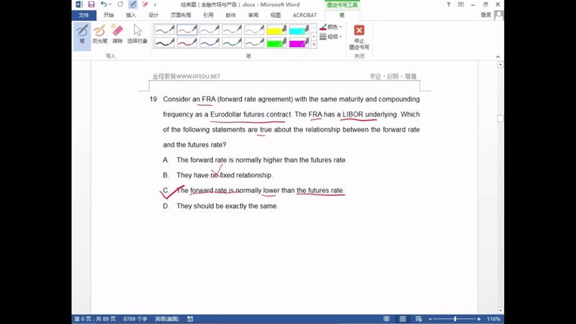Image resolution: width=576 pixels, height=324 pixels.
Task: Click the Redo icon in title bar
Action: [120, 4]
